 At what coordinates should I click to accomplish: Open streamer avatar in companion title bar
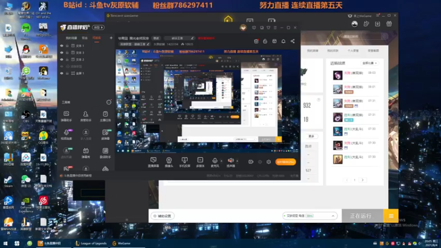pyautogui.click(x=243, y=28)
